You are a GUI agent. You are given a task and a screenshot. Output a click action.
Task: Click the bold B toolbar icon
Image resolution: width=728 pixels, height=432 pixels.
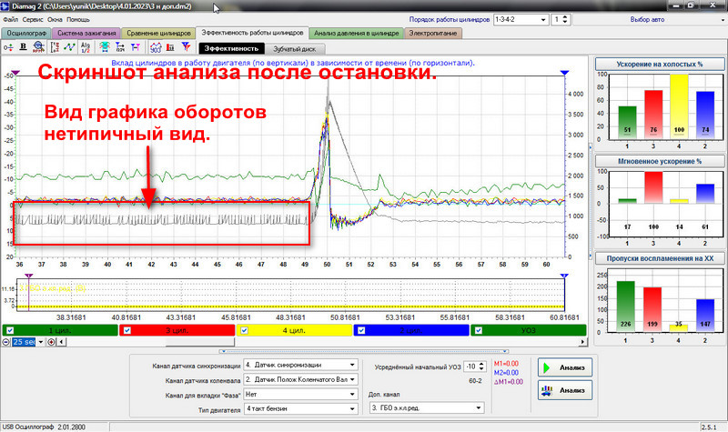[x=24, y=47]
